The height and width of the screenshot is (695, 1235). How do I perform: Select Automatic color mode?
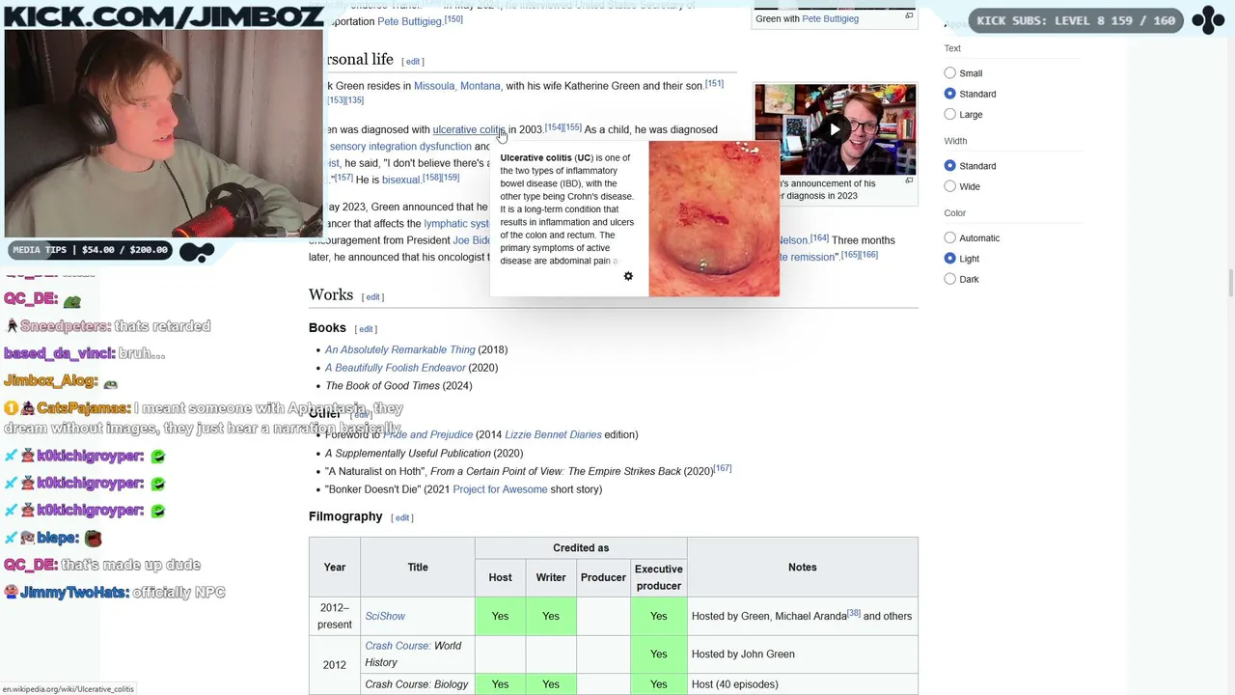(x=950, y=237)
